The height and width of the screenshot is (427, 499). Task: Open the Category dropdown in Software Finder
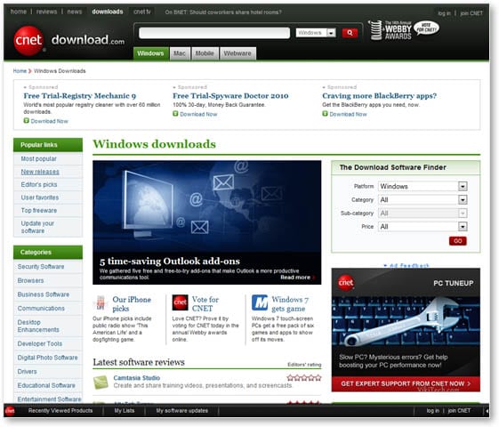coord(423,200)
